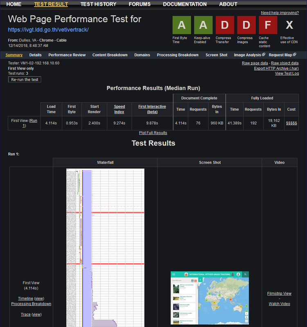Open the waterfall chart thumbnail
This screenshot has width=307, height=327.
click(105, 248)
